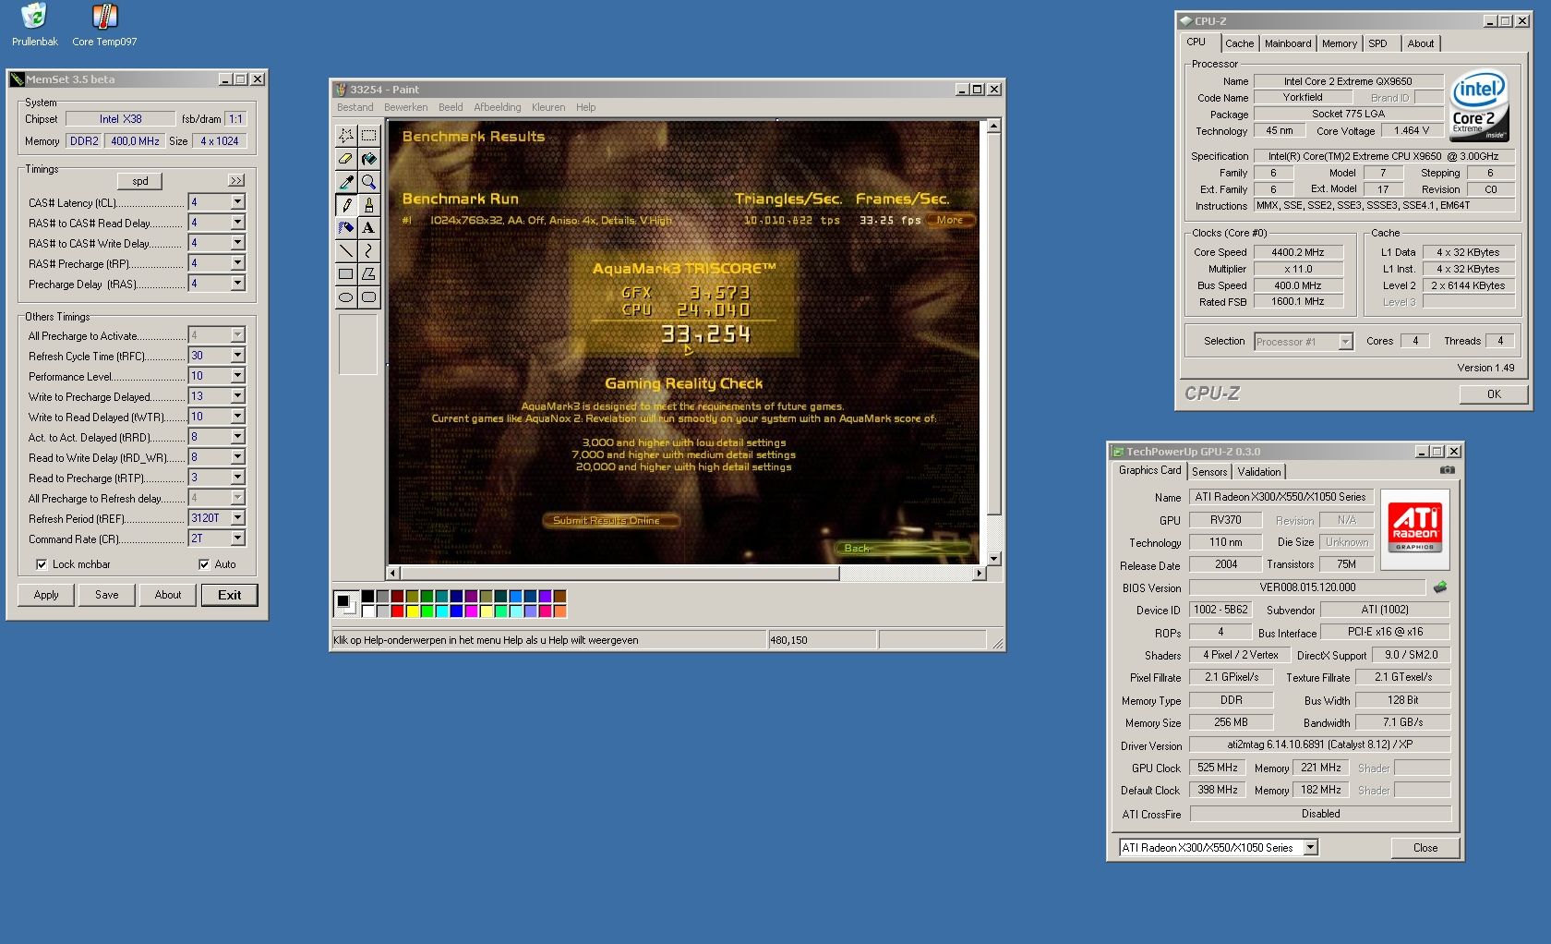Switch to the Mainboard tab in CPU-Z

(x=1288, y=43)
